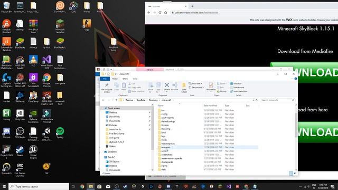The image size is (338, 190).
Task: Switch to the Share ribbon tab
Action: pos(125,79)
